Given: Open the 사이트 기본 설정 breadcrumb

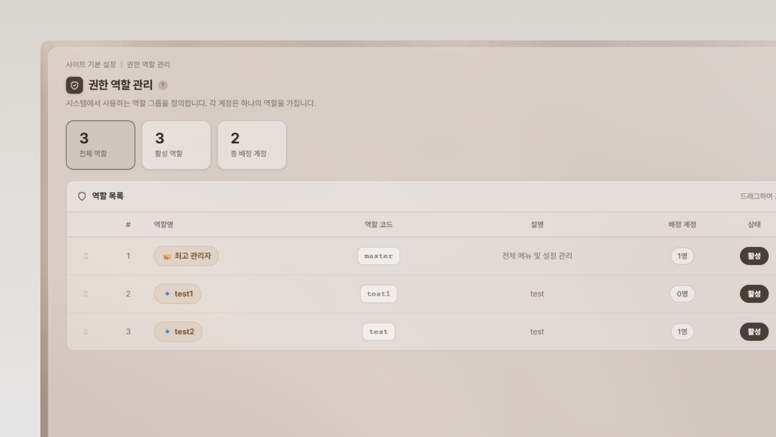Looking at the screenshot, I should click(x=91, y=64).
